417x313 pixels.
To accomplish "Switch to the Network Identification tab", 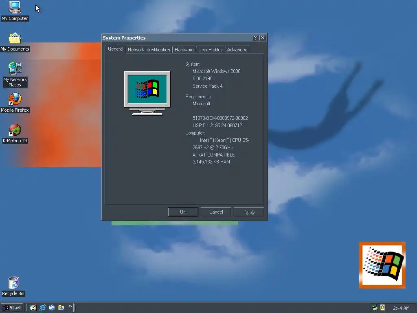I will [149, 49].
